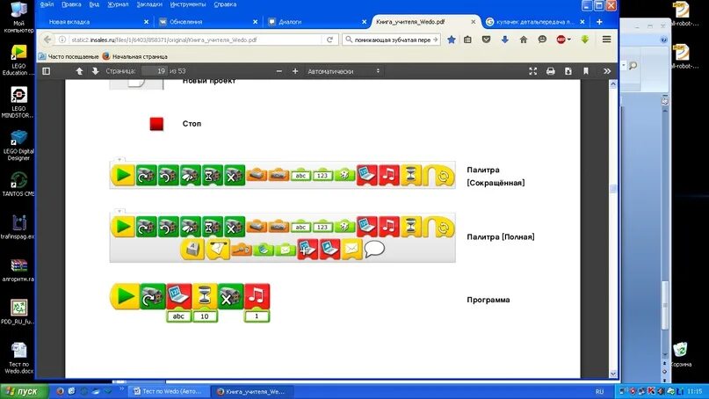
Task: Click the speech bubble block in full palette
Action: [x=374, y=249]
